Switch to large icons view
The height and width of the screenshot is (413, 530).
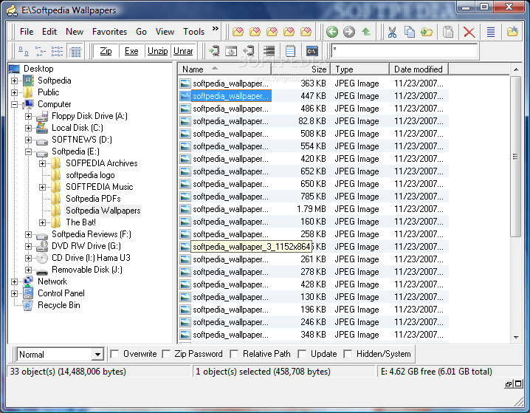(x=24, y=51)
